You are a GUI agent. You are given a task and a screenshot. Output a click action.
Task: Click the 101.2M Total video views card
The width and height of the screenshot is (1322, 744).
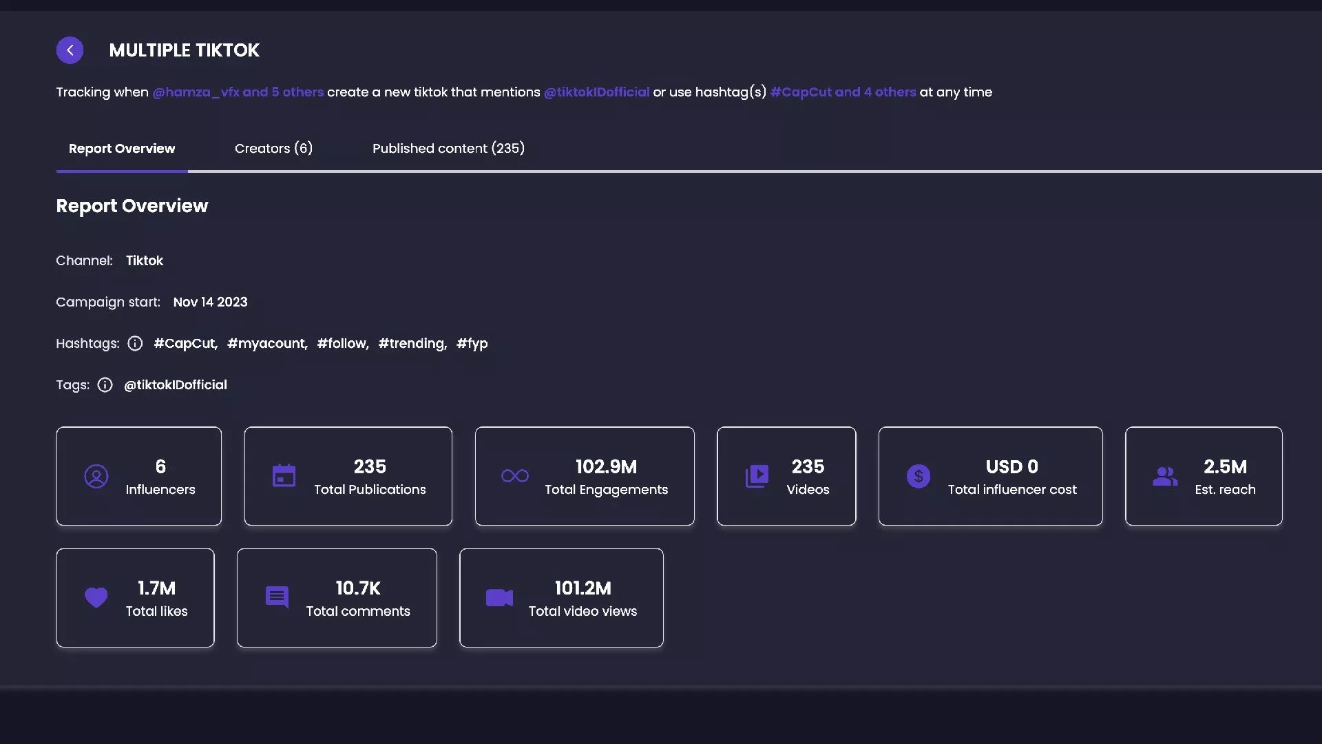561,598
